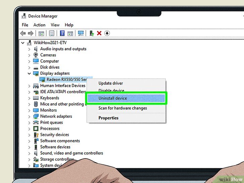Screen dimensions: 244x183
Task: Select the Software devices label
Action: [55, 147]
